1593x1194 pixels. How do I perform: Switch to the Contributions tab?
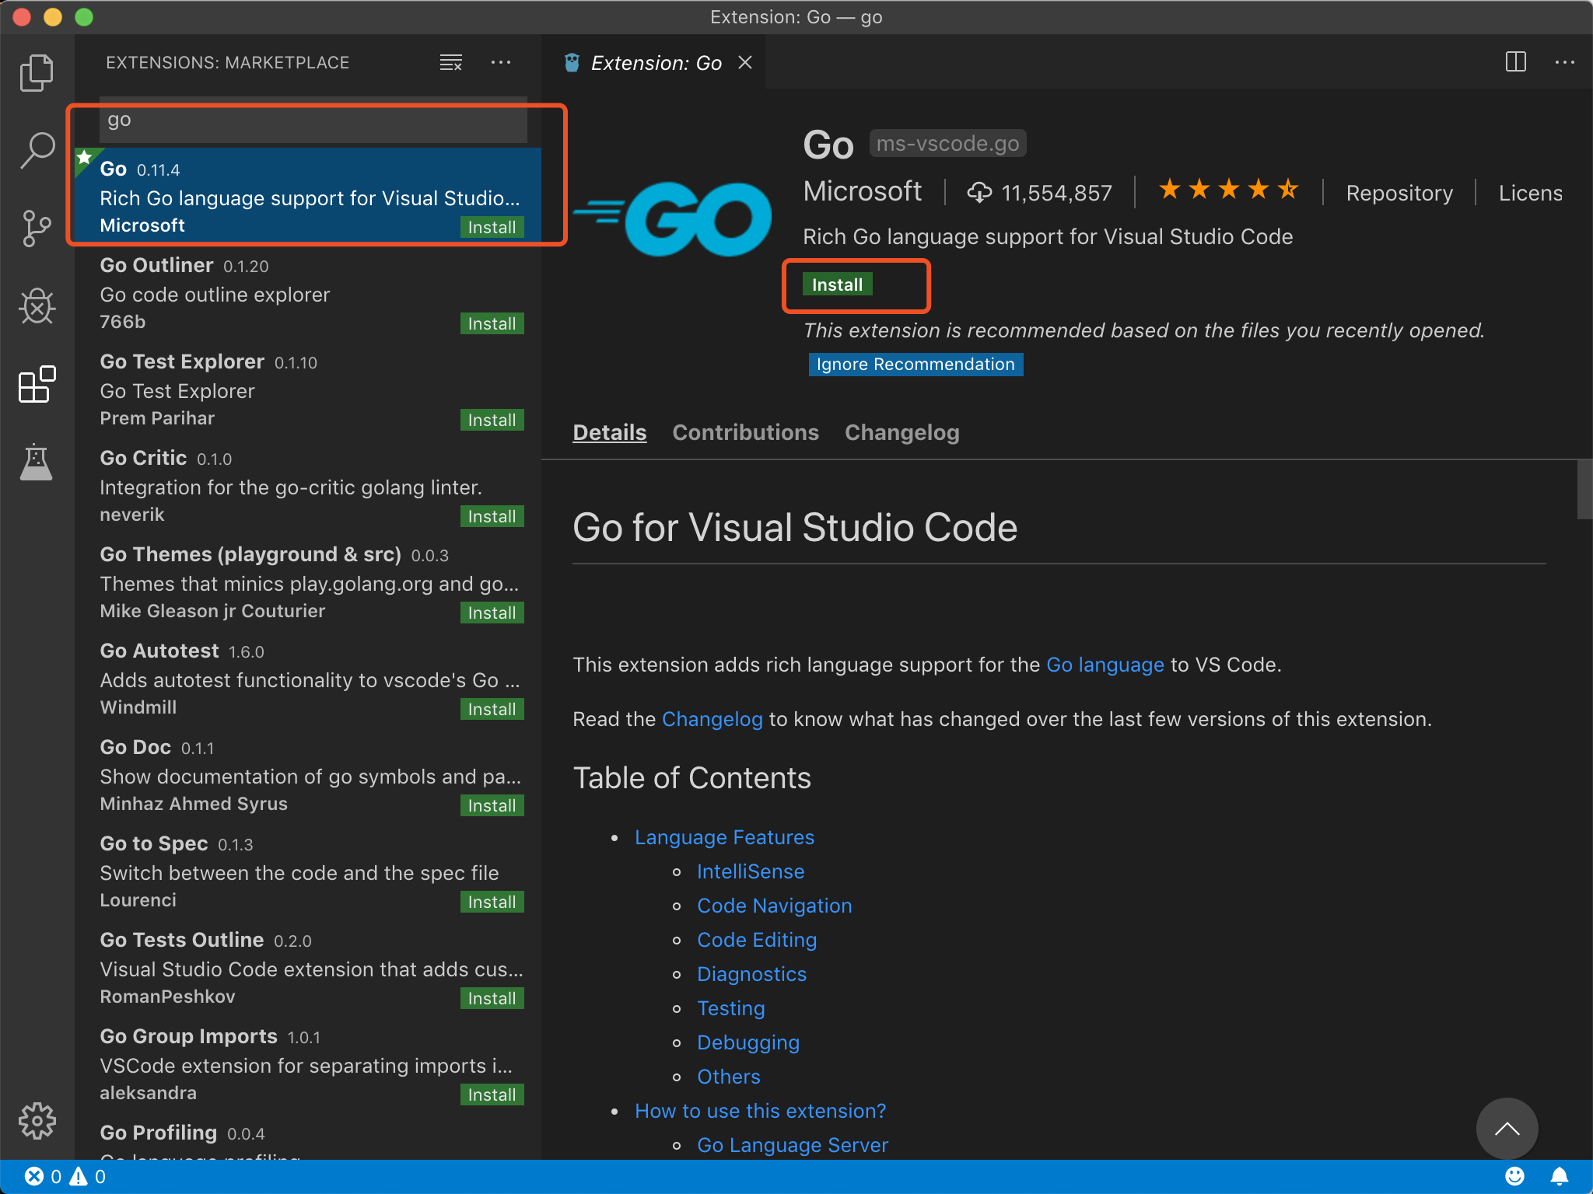click(x=745, y=432)
